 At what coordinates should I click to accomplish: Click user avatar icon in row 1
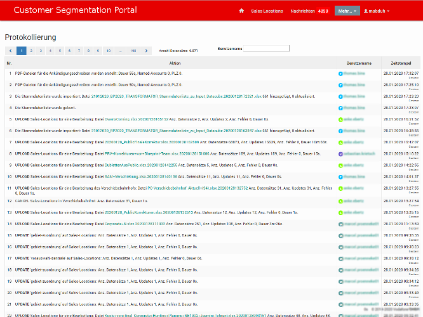pyautogui.click(x=340, y=74)
